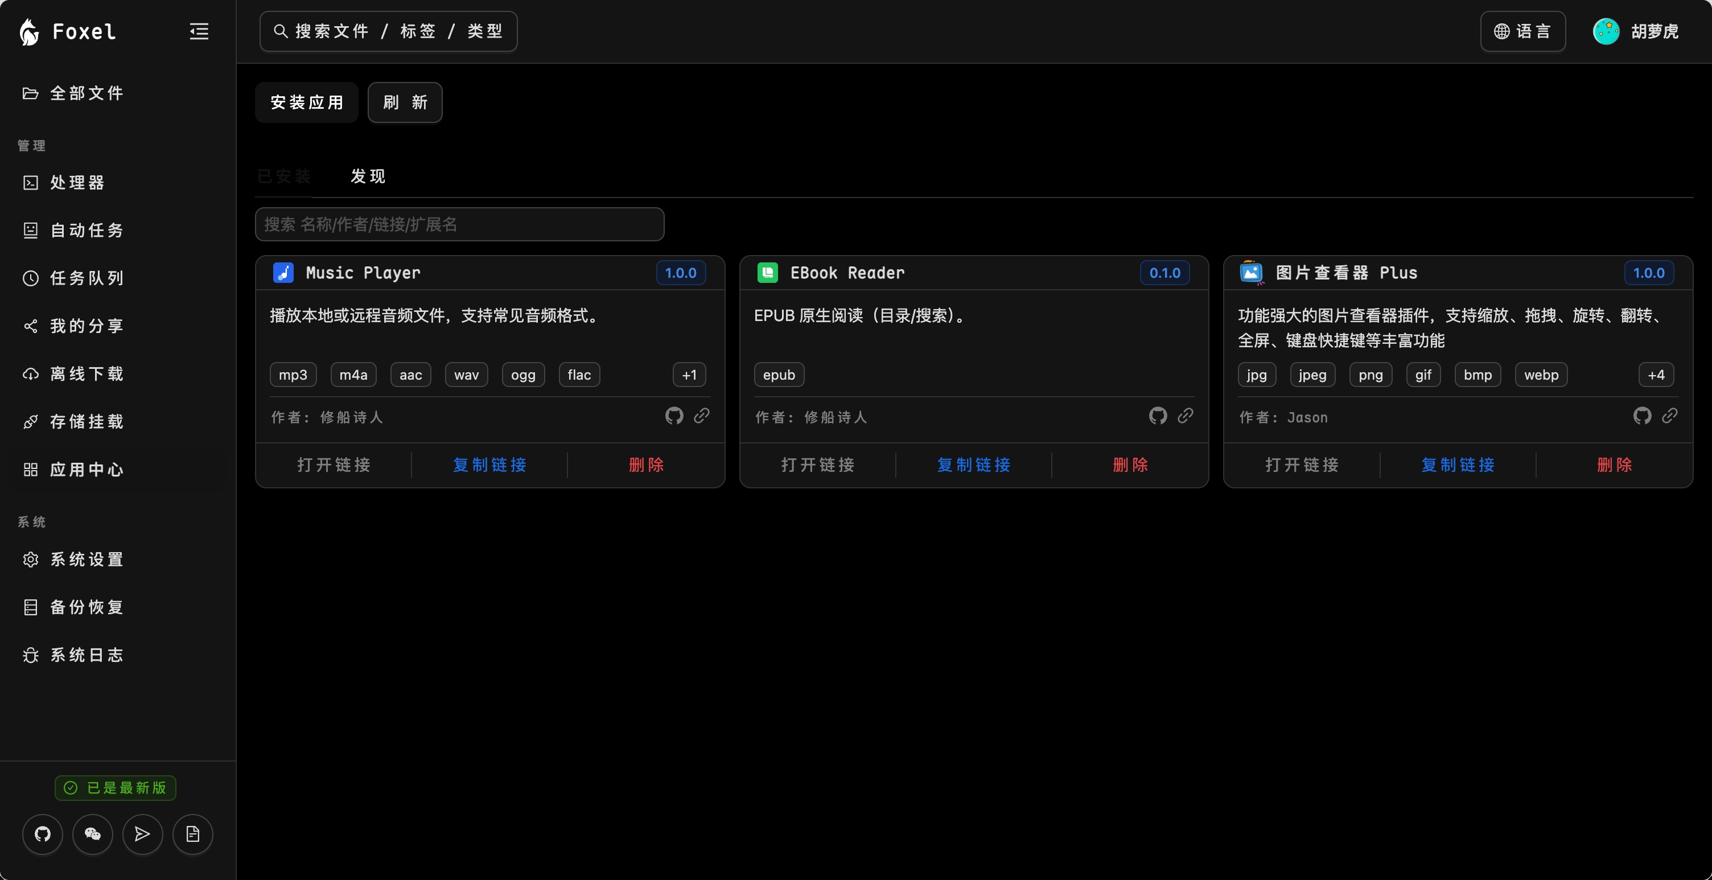1712x880 pixels.
Task: Open GitHub link on Music Player card
Action: coord(674,416)
